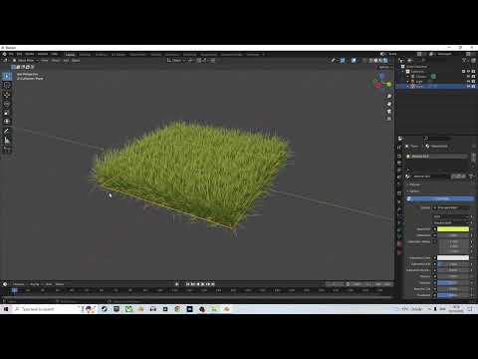Viewport: 478px width, 359px height.
Task: Switch to solid viewport shading
Action: point(375,61)
